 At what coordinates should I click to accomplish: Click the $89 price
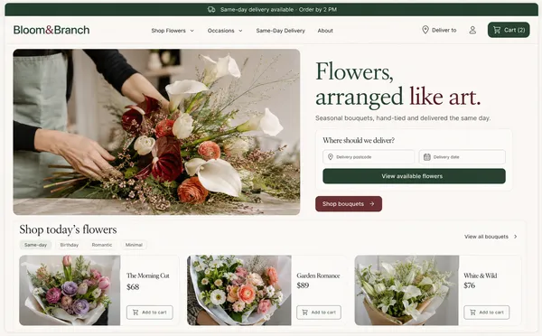(x=303, y=285)
